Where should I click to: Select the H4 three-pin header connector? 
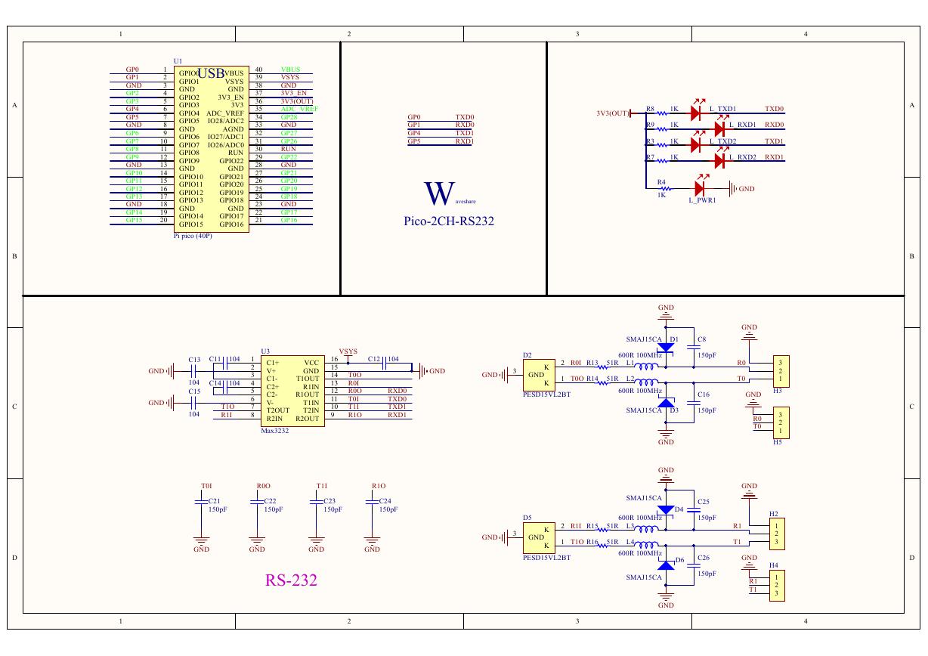(x=776, y=586)
